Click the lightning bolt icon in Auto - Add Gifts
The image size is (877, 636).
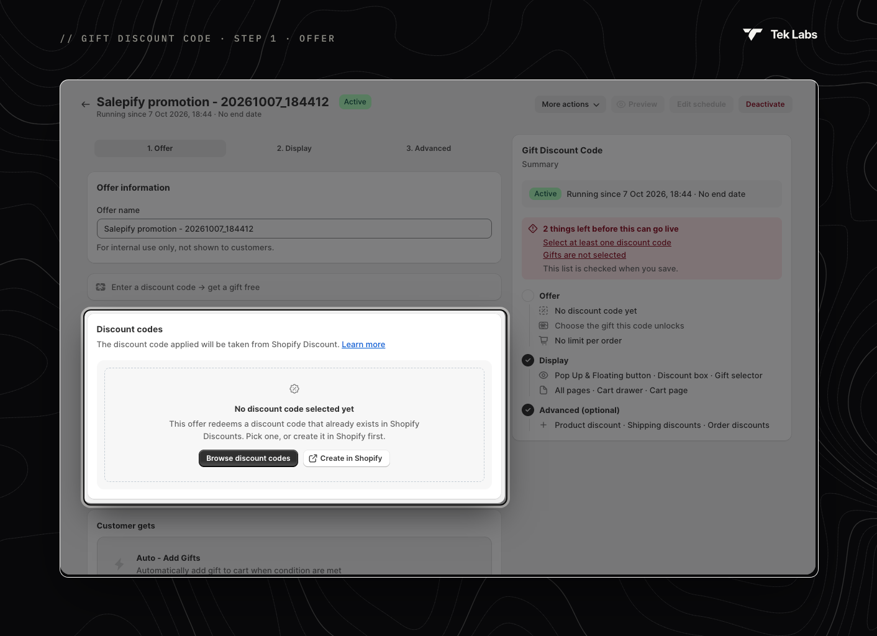(119, 564)
